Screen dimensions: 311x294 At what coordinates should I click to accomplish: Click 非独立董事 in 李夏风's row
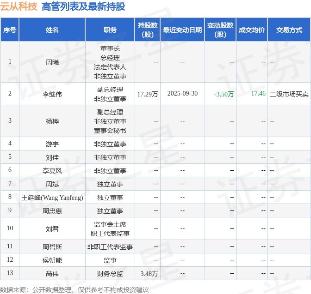coord(110,171)
